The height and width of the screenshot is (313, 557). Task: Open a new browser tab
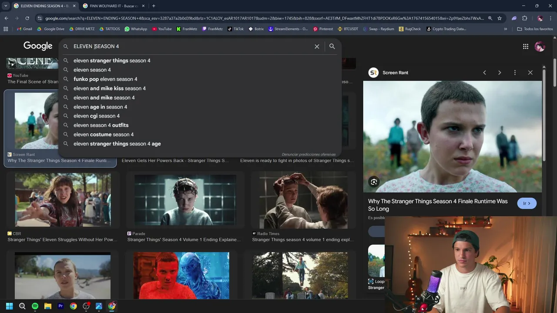pos(154,6)
